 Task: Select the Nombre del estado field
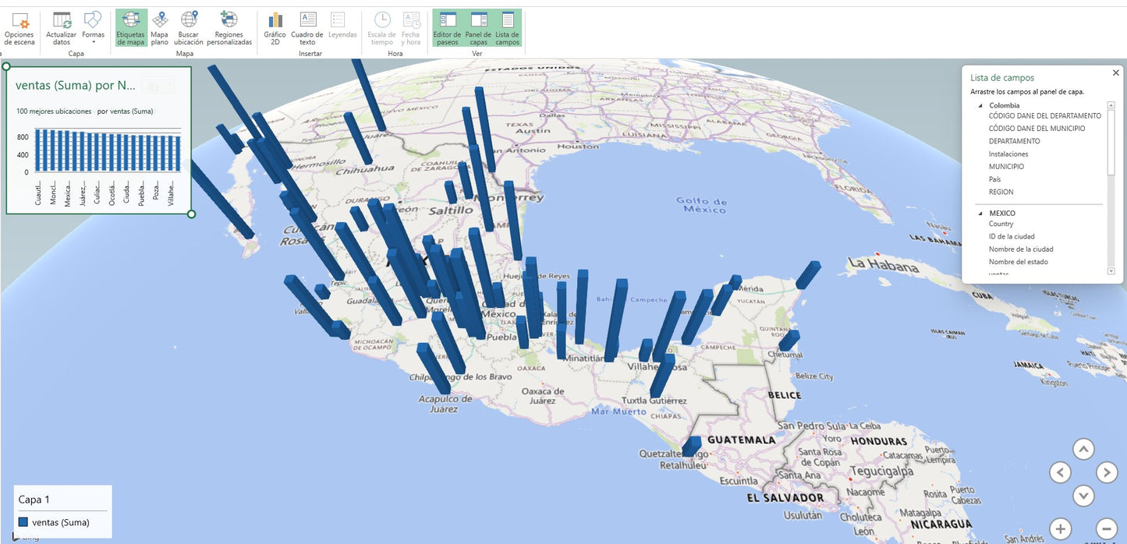[1018, 262]
